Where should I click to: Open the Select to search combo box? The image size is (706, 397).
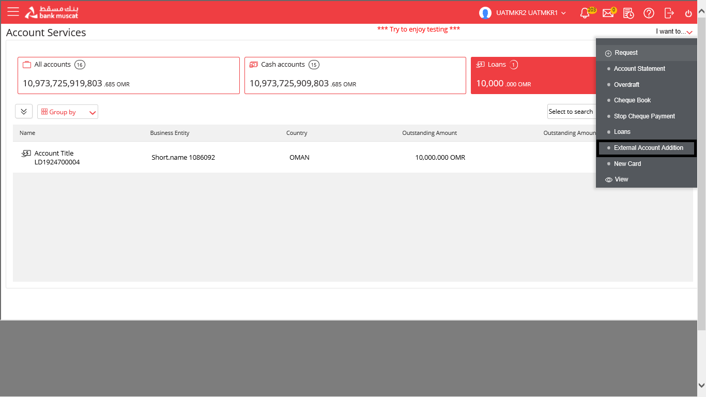point(572,112)
